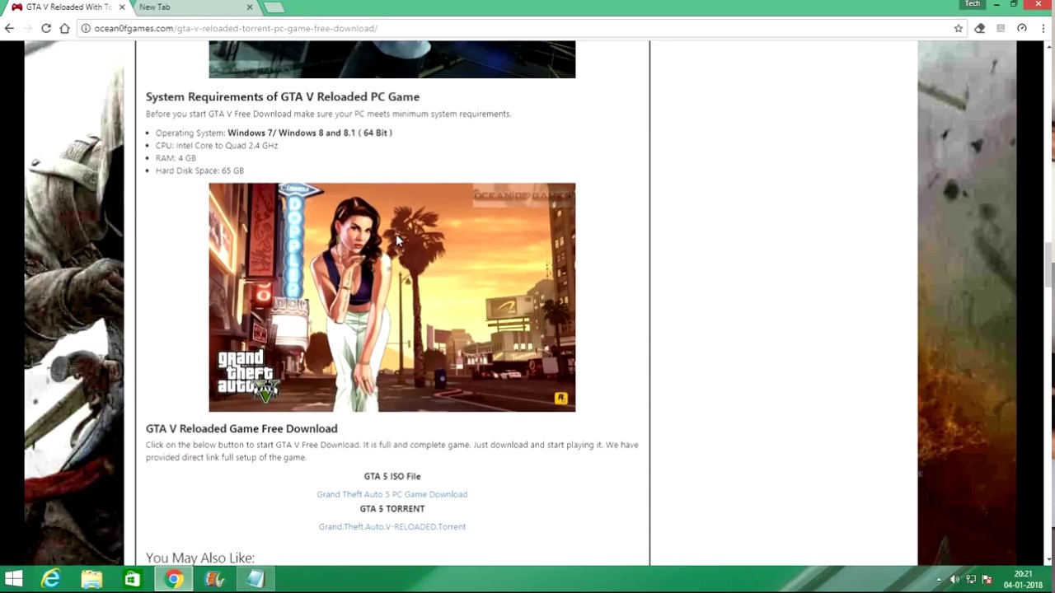Click the speedometer extension icon
1055x593 pixels.
point(1022,28)
